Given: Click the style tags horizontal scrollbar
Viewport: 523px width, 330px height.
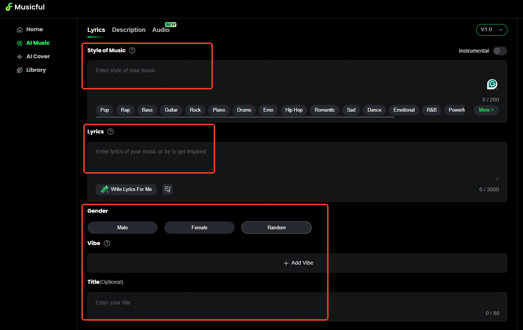Looking at the screenshot, I should coord(245,117).
